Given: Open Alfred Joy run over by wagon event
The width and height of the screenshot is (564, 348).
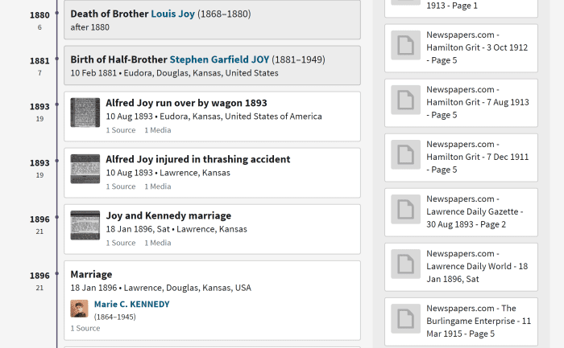Looking at the screenshot, I should tap(186, 103).
